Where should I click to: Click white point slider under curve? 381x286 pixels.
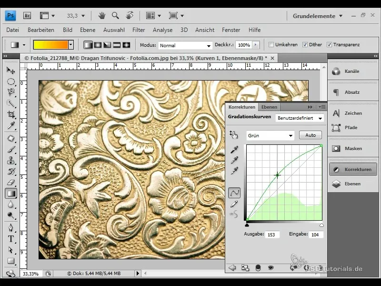click(321, 225)
